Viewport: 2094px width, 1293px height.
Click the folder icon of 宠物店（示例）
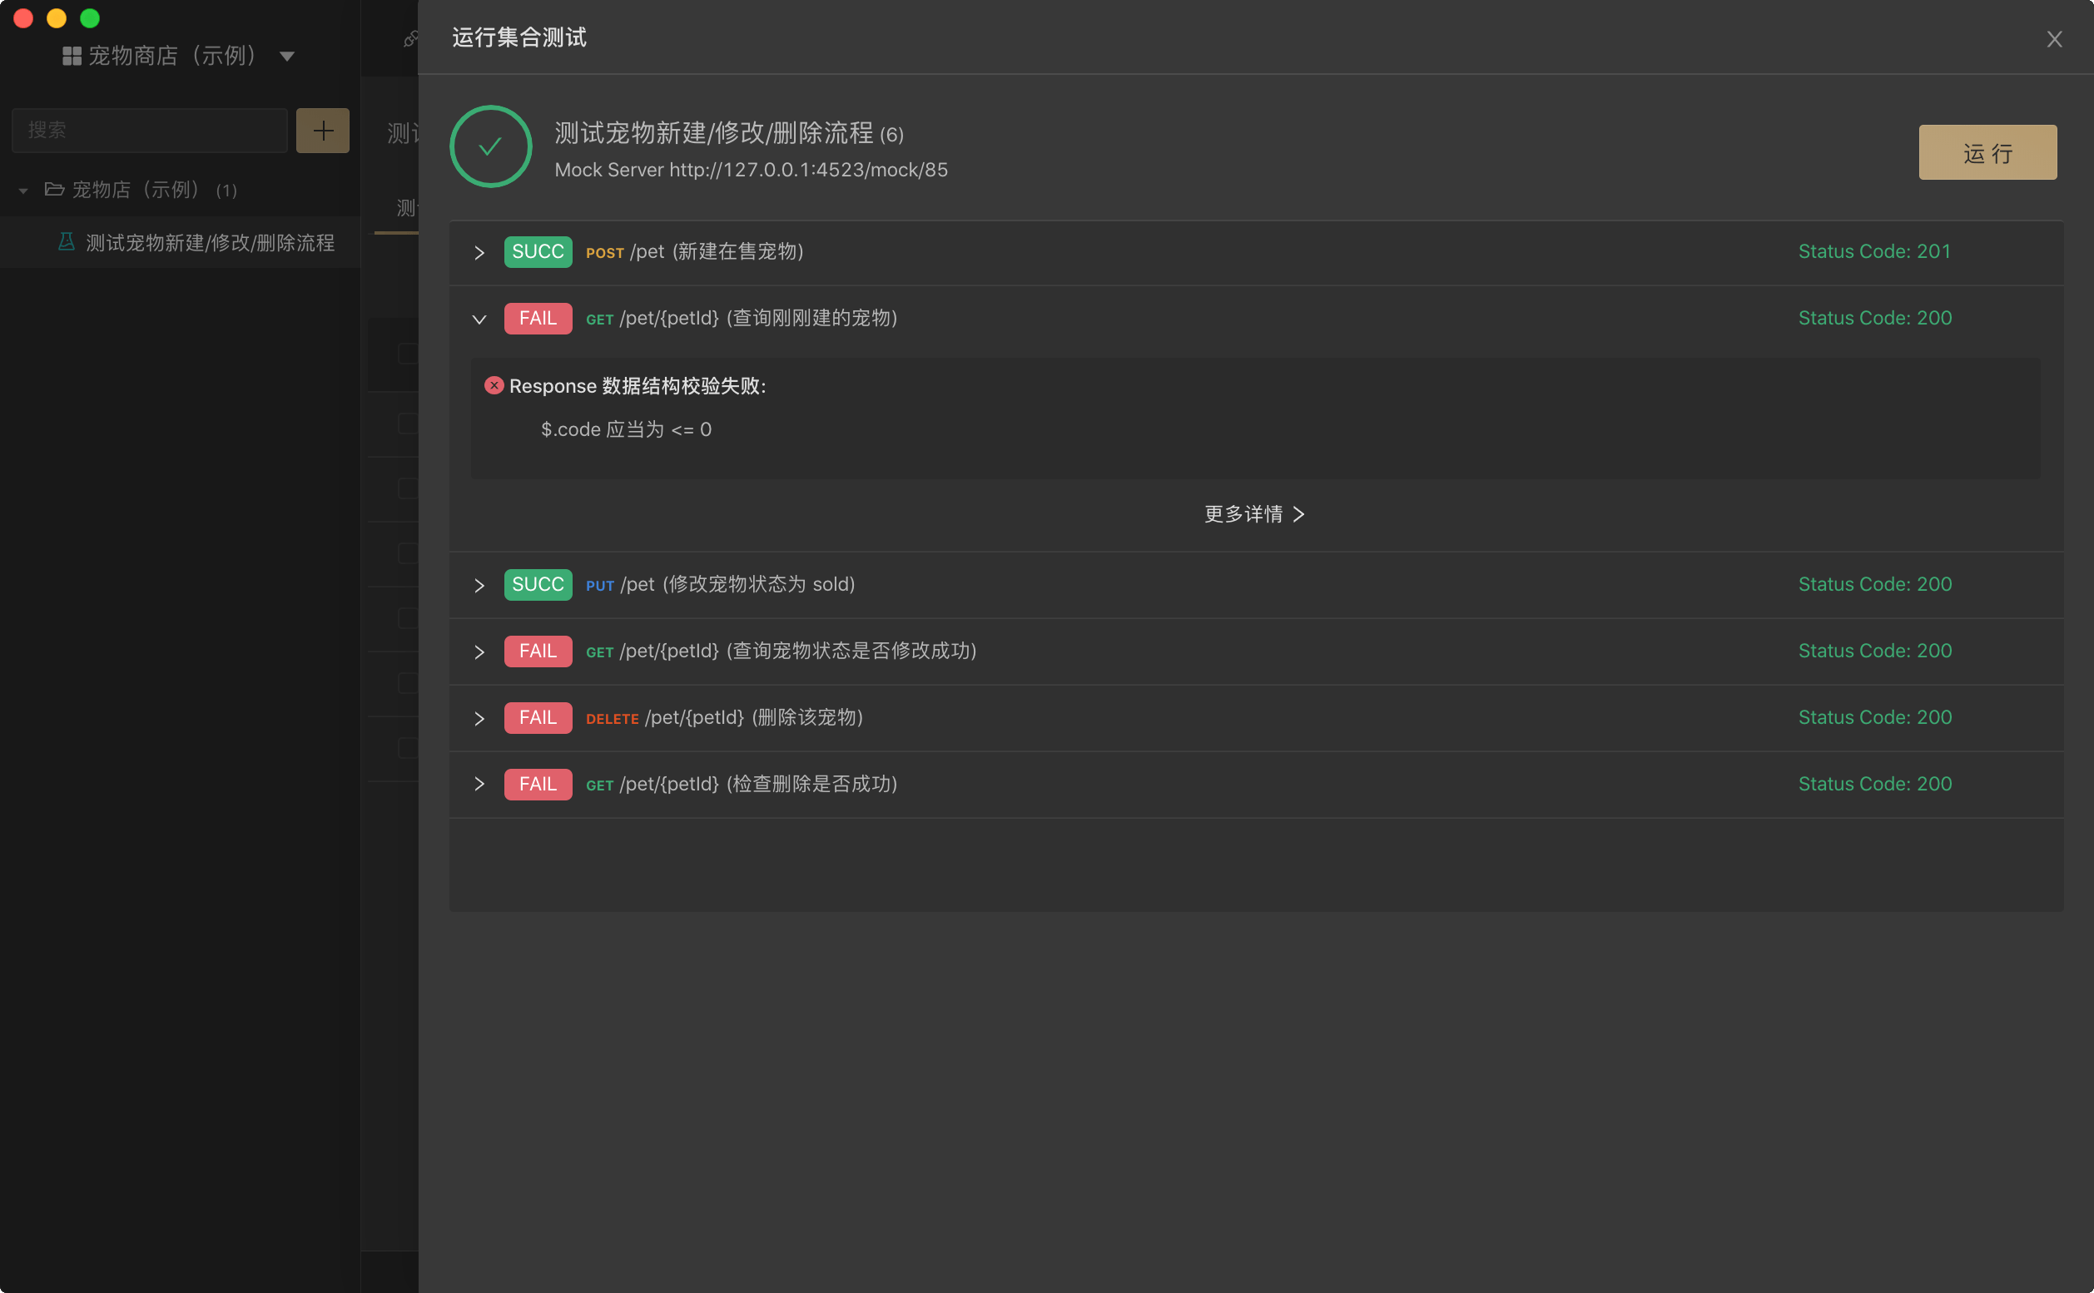click(x=55, y=189)
